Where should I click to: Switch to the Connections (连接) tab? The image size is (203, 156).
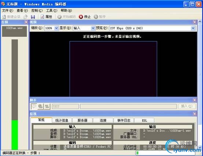coord(103,121)
